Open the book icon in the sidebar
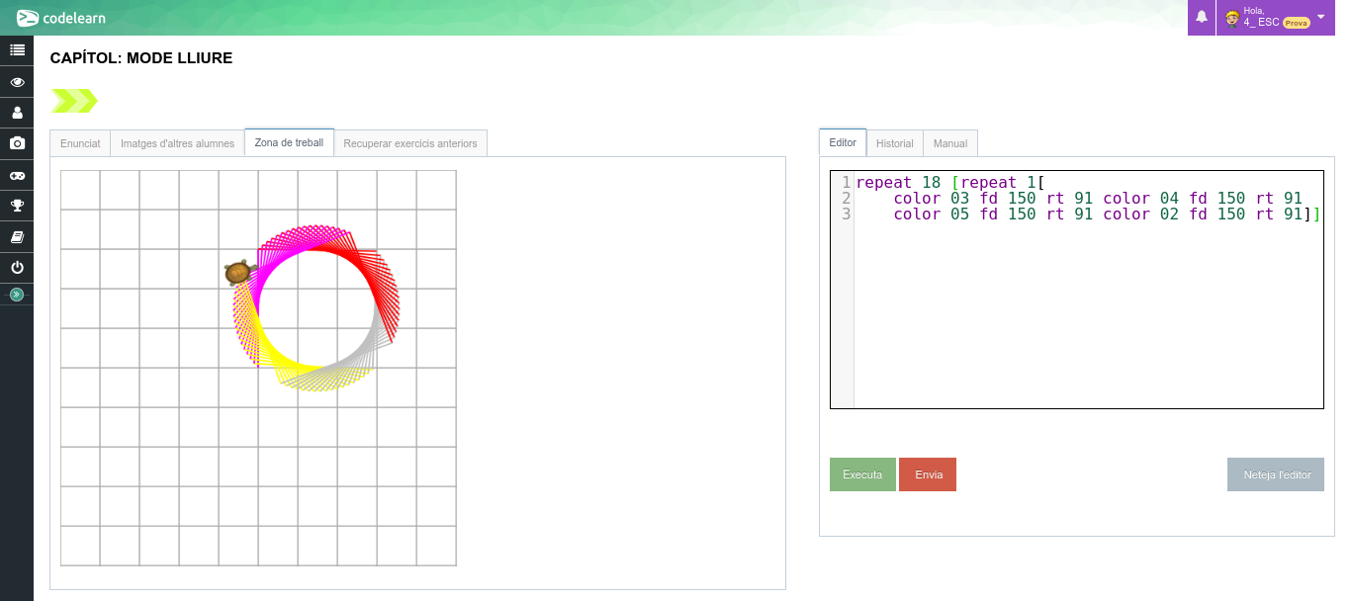 click(x=17, y=237)
